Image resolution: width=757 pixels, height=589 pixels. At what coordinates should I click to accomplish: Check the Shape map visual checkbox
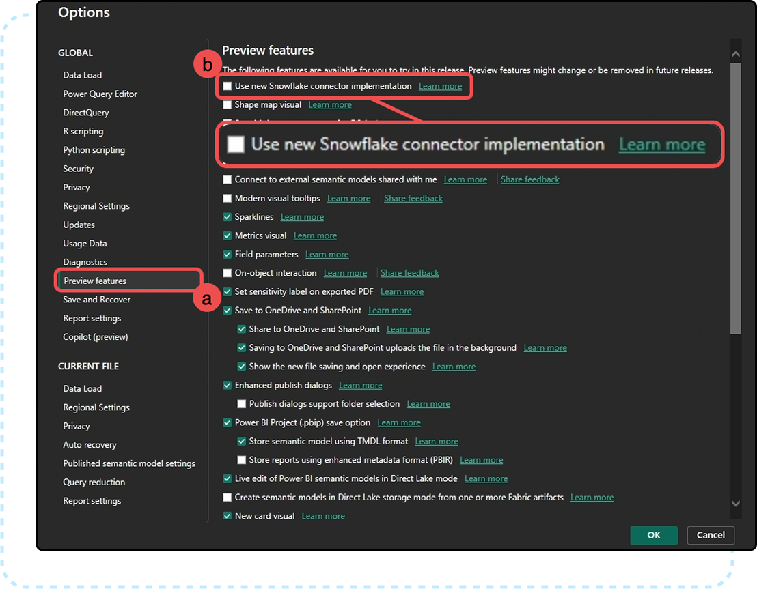(x=227, y=105)
